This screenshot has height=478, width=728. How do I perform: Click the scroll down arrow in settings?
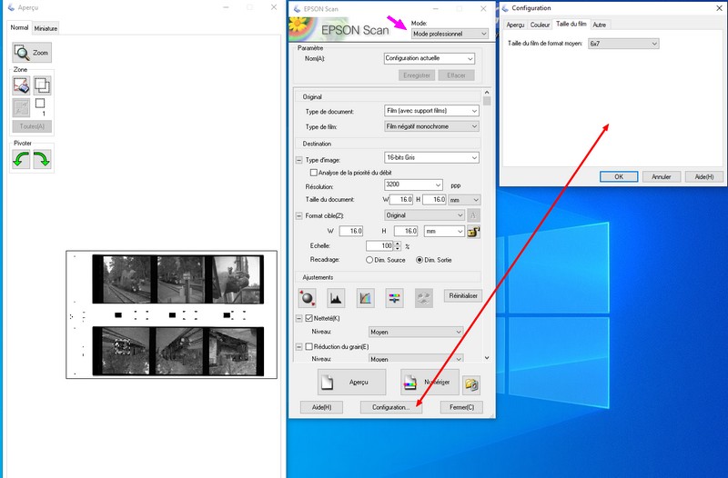[x=487, y=357]
